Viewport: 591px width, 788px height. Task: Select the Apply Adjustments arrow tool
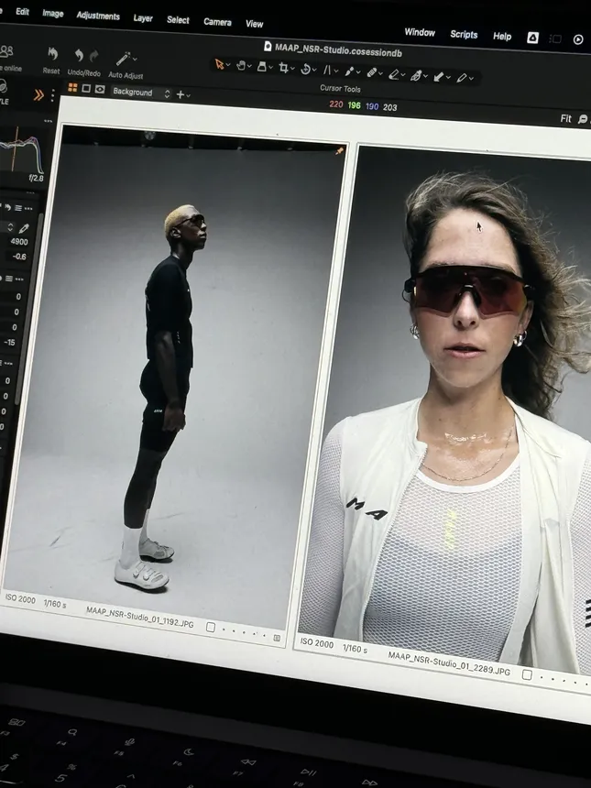[439, 76]
